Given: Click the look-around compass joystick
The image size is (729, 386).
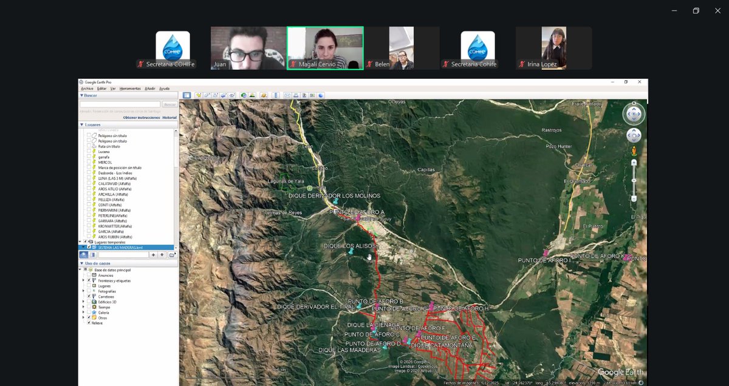Looking at the screenshot, I should (x=634, y=113).
